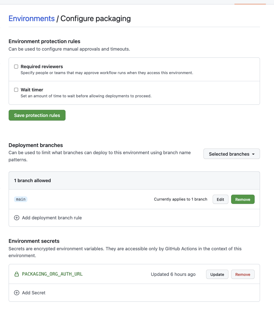Click the main branch name tag

tap(21, 199)
